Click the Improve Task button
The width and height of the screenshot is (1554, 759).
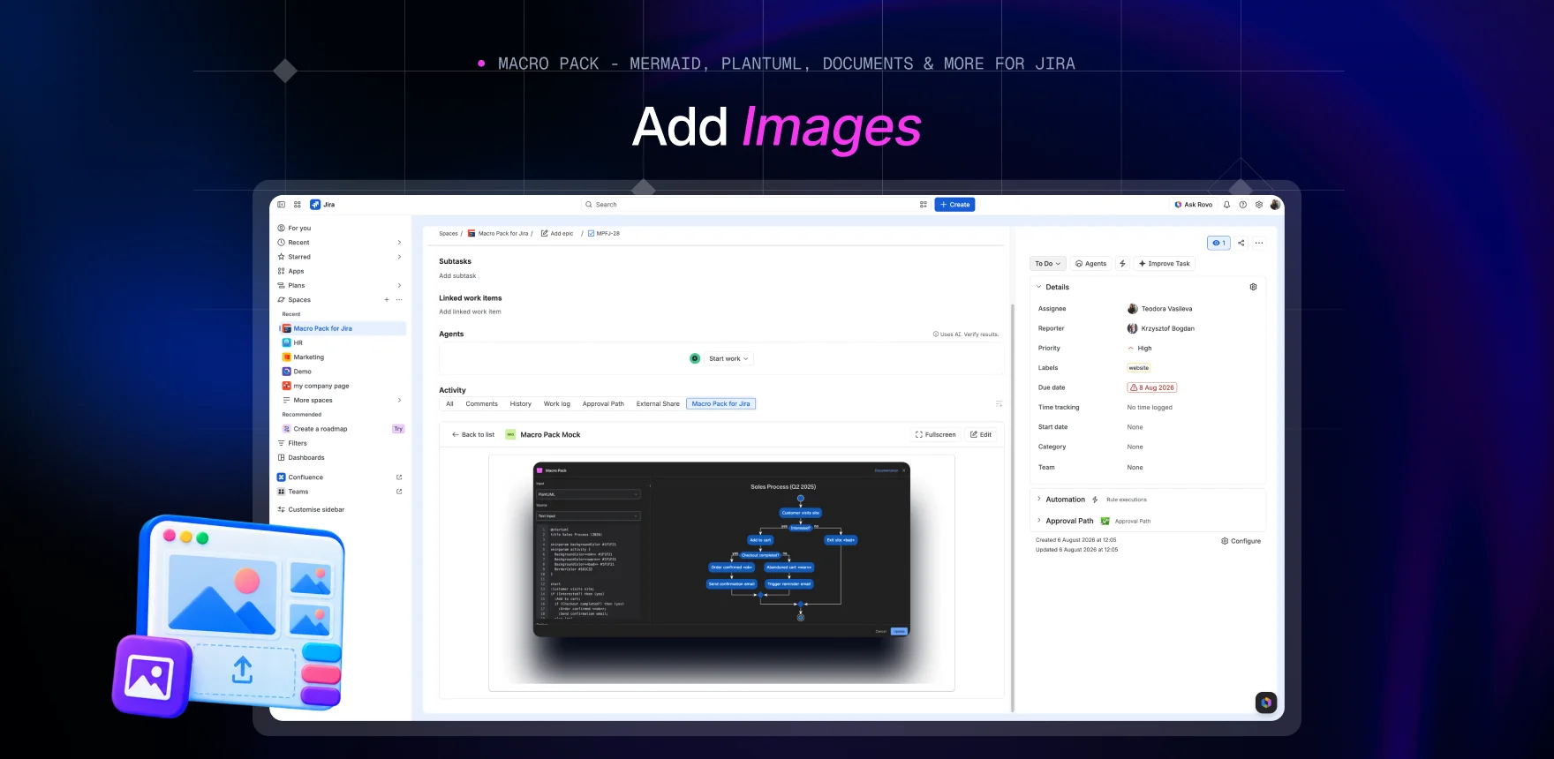[x=1165, y=264]
